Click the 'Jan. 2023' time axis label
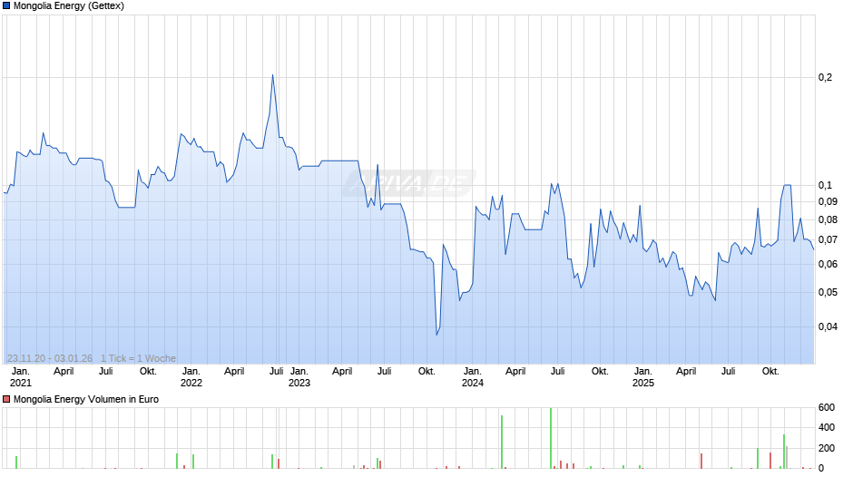The image size is (853, 477). pyautogui.click(x=299, y=377)
